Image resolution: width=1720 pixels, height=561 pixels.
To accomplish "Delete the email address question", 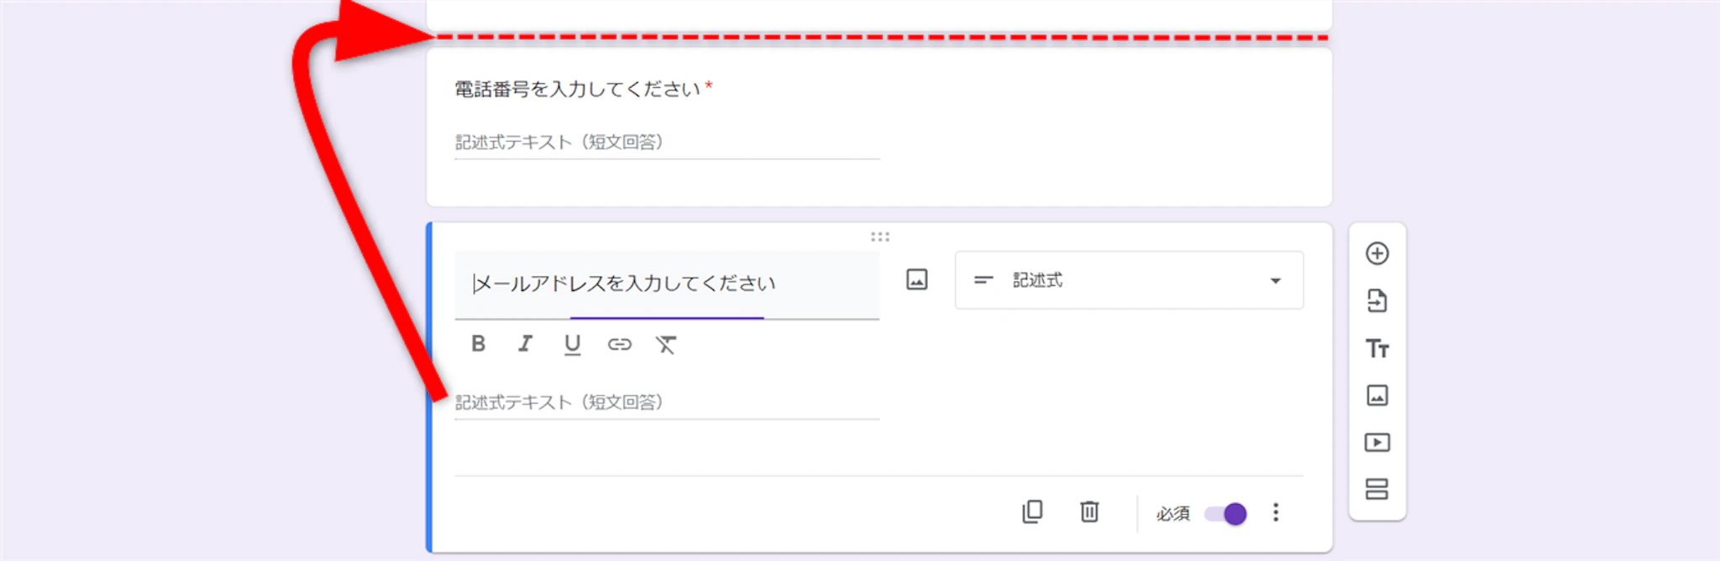I will pyautogui.click(x=1089, y=512).
